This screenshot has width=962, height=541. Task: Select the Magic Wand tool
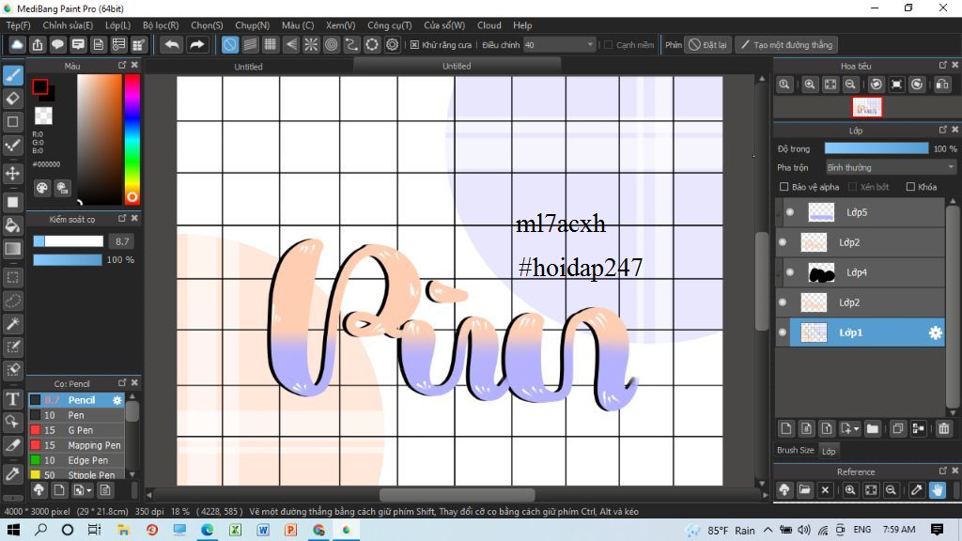point(13,324)
